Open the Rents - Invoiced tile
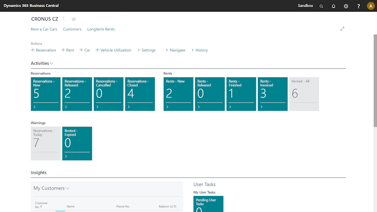 click(272, 94)
